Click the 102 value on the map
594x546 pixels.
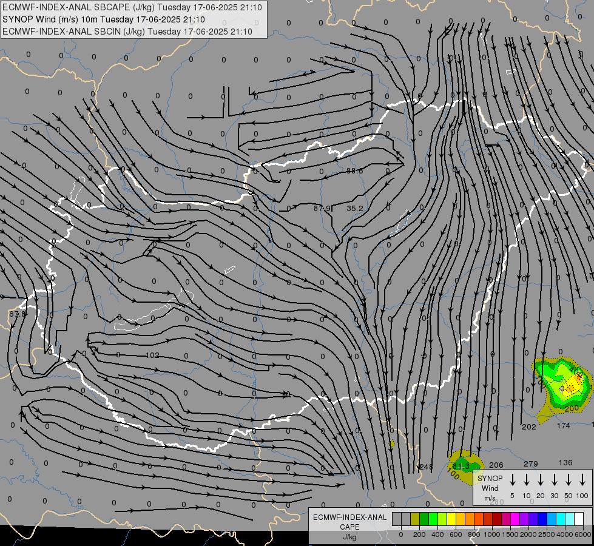152,355
